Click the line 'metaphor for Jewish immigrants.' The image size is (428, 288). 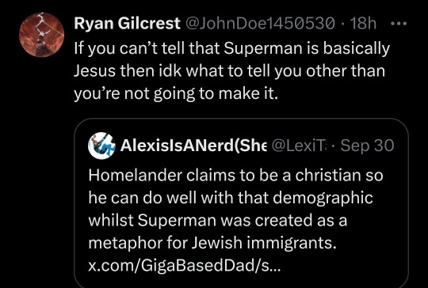coord(212,243)
